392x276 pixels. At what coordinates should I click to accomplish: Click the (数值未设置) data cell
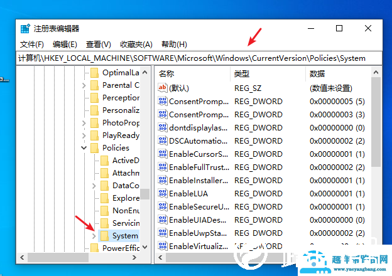coord(330,88)
